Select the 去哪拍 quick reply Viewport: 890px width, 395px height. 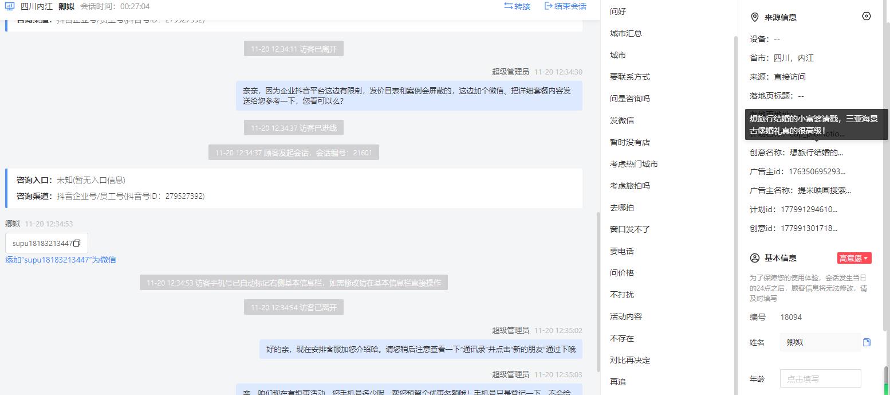[622, 208]
